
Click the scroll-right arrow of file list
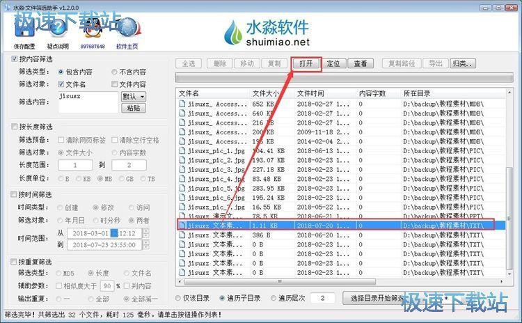[x=502, y=282]
